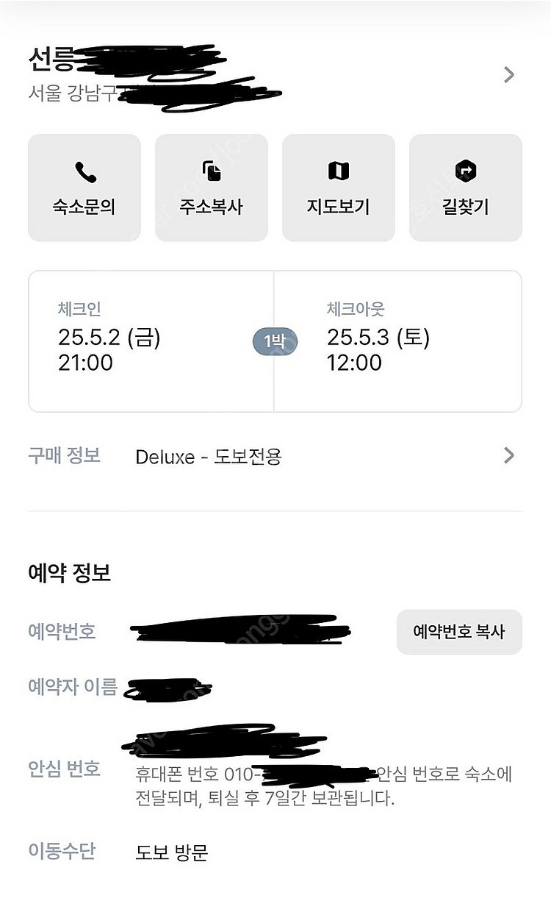Click the 예약번호 복사 button
This screenshot has height=901, width=551.
459,632
